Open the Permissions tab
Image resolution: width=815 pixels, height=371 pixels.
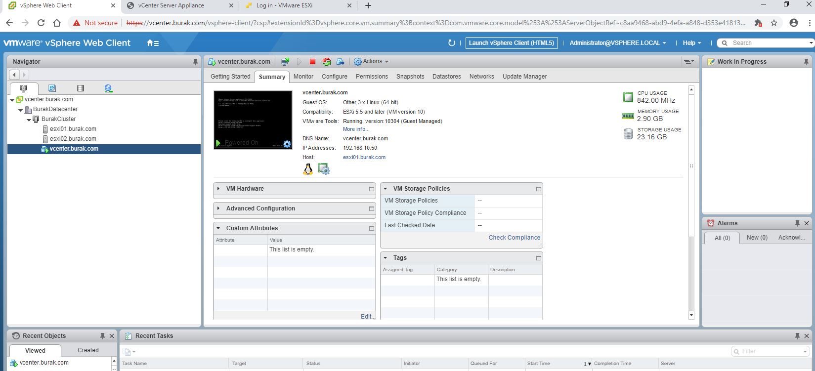pos(372,77)
